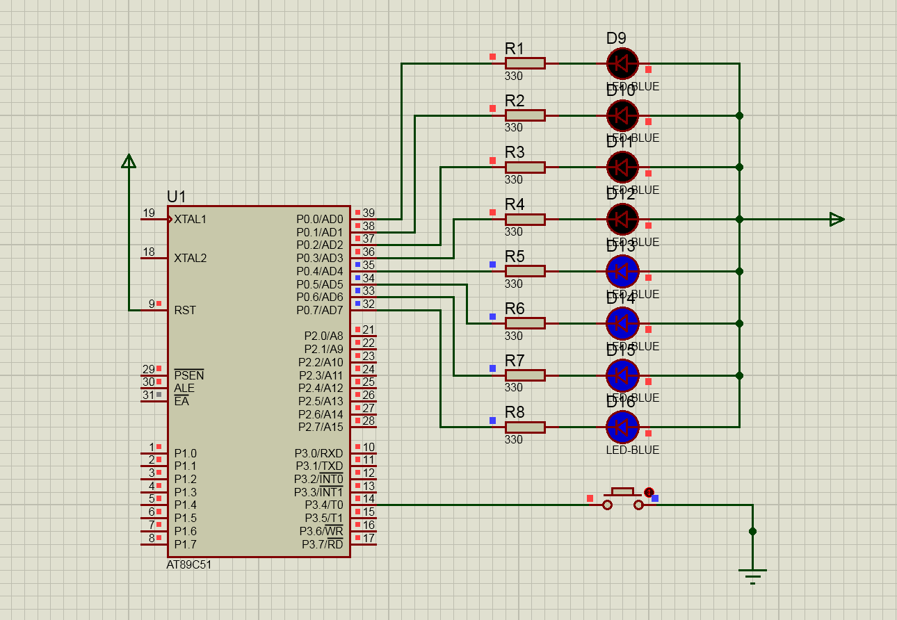
Task: Click the 330 value under R1
Action: click(x=514, y=76)
